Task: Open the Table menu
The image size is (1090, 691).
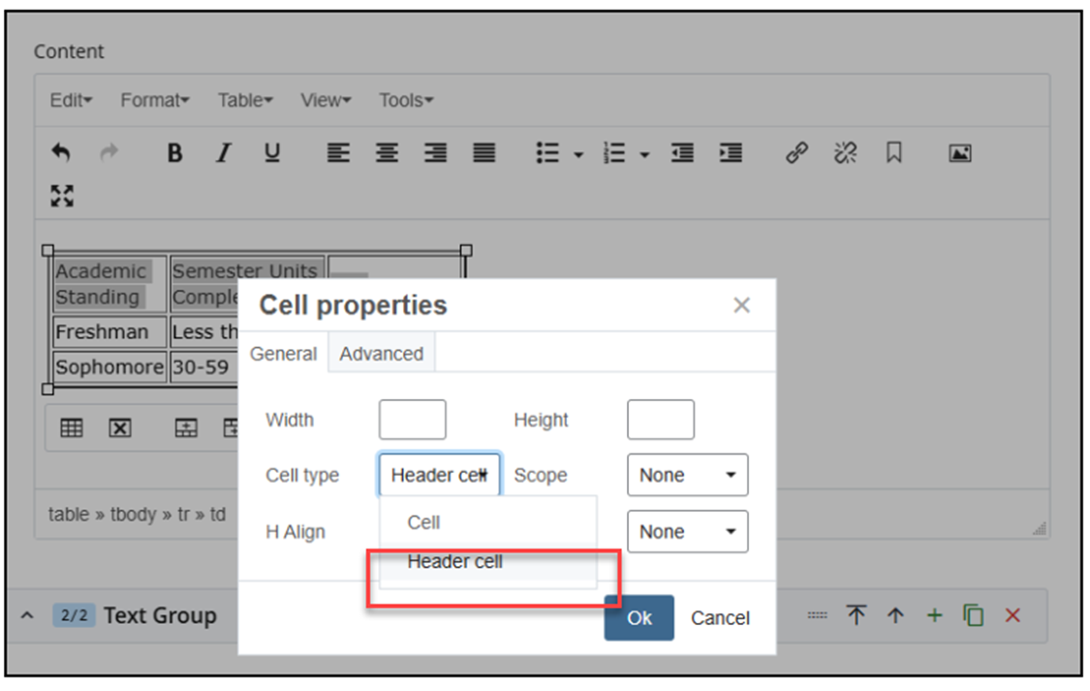Action: [x=245, y=100]
